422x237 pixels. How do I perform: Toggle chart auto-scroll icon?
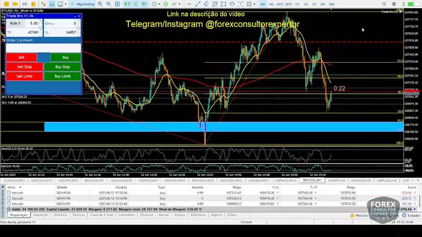(127, 4)
